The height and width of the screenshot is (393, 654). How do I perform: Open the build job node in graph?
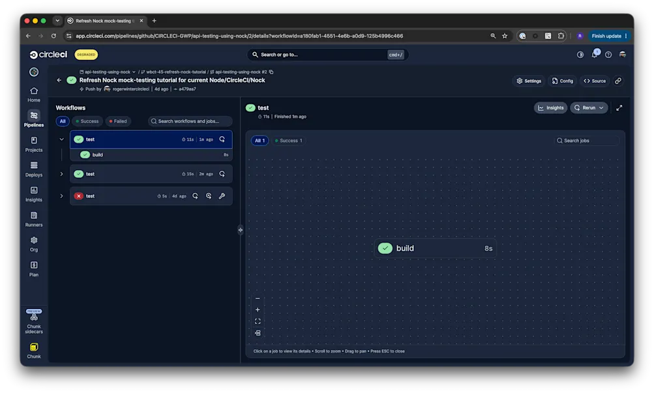[x=436, y=248]
